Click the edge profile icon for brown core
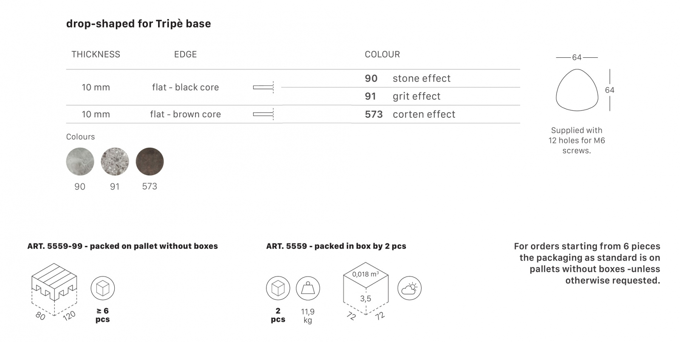Image resolution: width=680 pixels, height=342 pixels. tap(264, 114)
